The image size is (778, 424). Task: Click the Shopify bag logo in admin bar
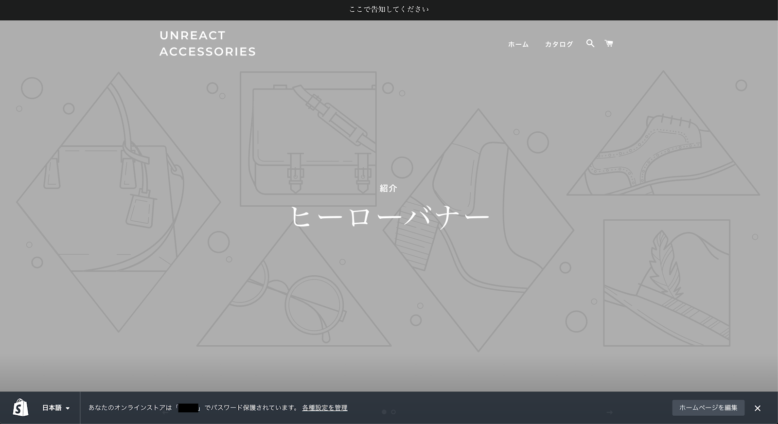click(x=20, y=407)
